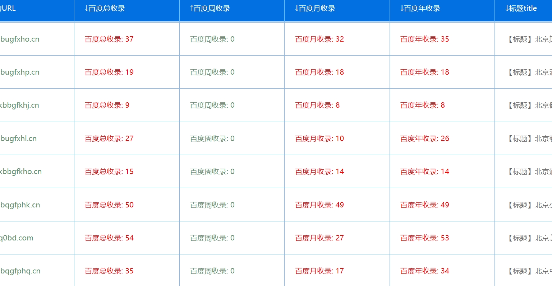Open the bugfxhl.cn link

18,139
